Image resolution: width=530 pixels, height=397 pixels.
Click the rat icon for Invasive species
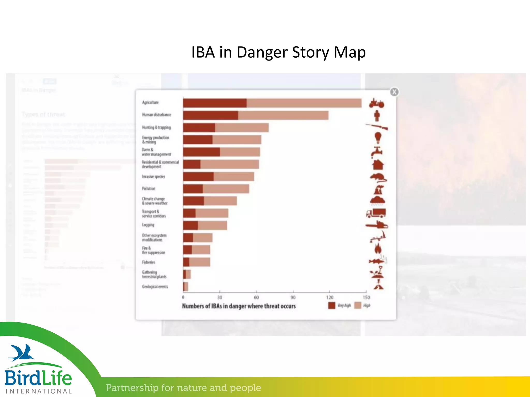378,178
